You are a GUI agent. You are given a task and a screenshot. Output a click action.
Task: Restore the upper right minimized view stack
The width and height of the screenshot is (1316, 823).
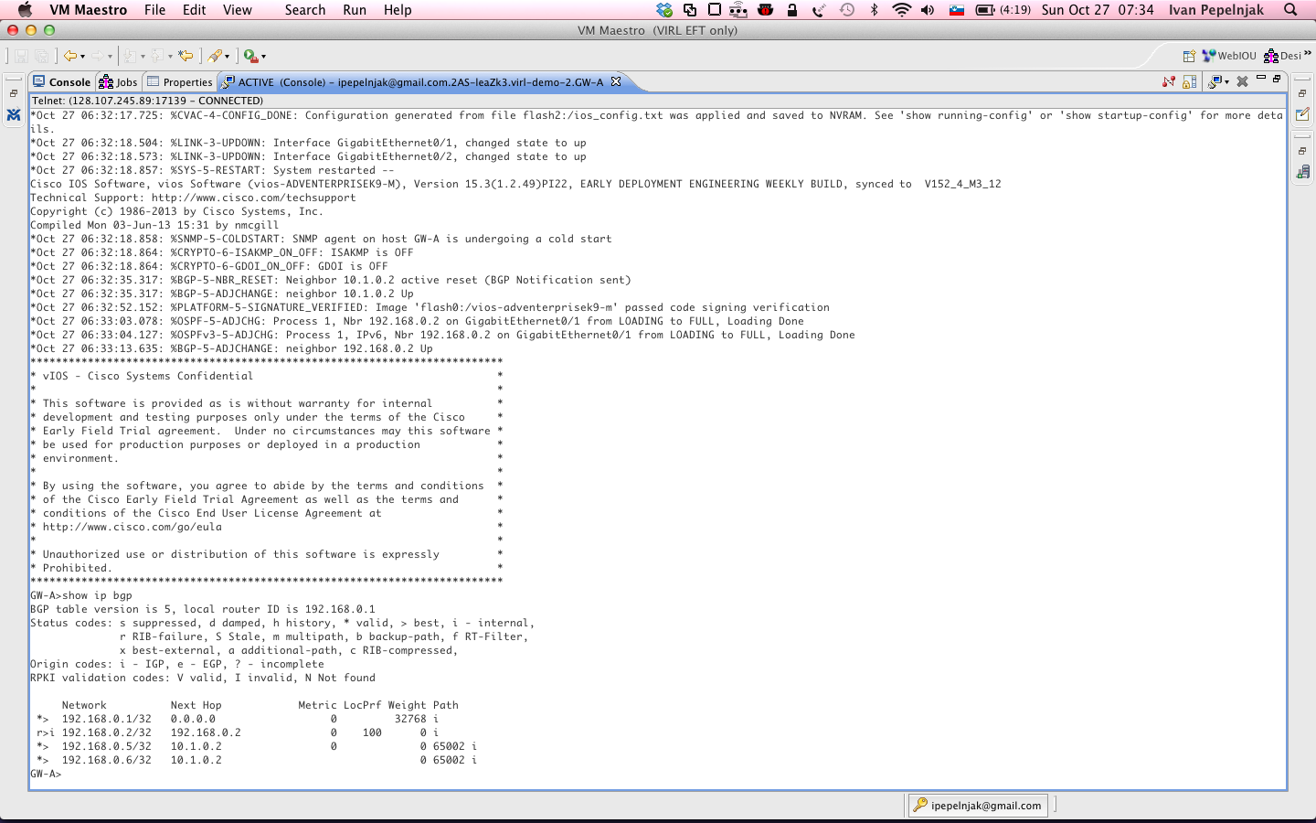1302,93
